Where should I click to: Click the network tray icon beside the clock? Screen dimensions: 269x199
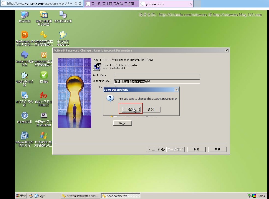(250, 196)
